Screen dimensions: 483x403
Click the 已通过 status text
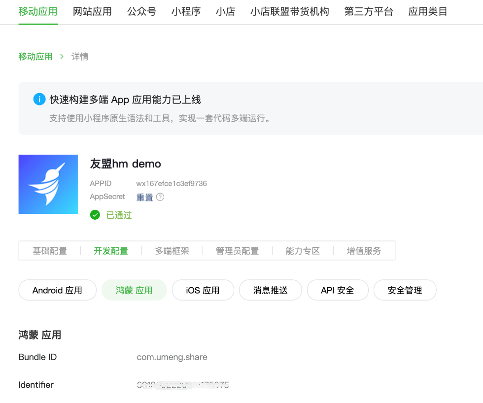[119, 215]
